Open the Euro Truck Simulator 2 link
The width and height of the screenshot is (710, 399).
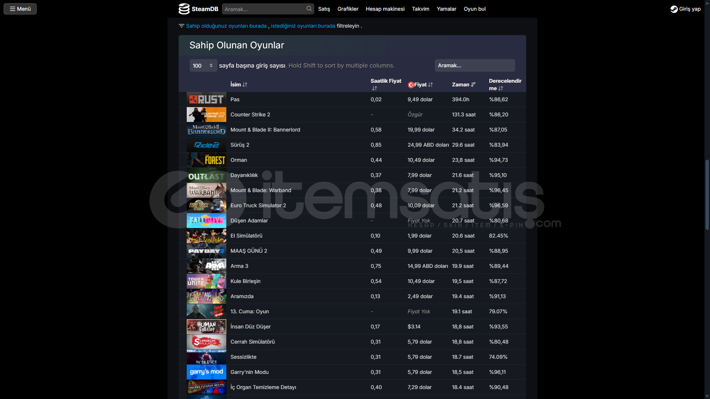pyautogui.click(x=258, y=205)
